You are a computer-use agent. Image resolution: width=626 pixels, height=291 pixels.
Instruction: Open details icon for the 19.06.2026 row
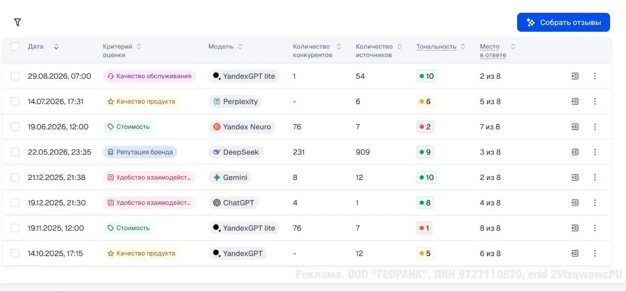coord(575,127)
